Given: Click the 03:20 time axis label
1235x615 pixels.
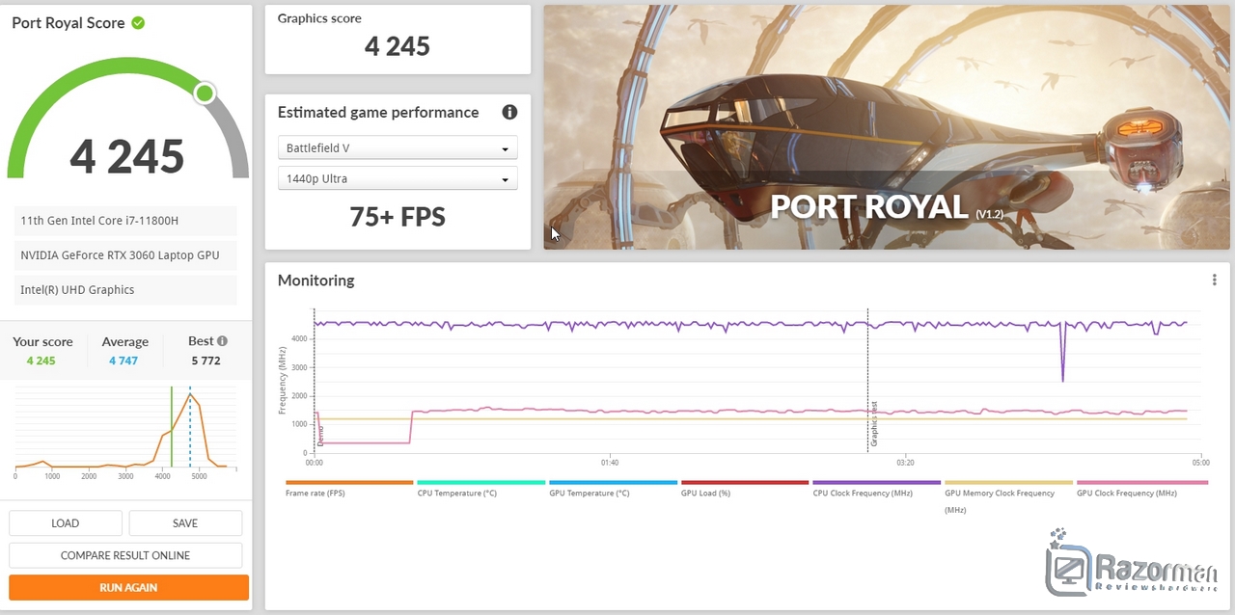Looking at the screenshot, I should 904,463.
